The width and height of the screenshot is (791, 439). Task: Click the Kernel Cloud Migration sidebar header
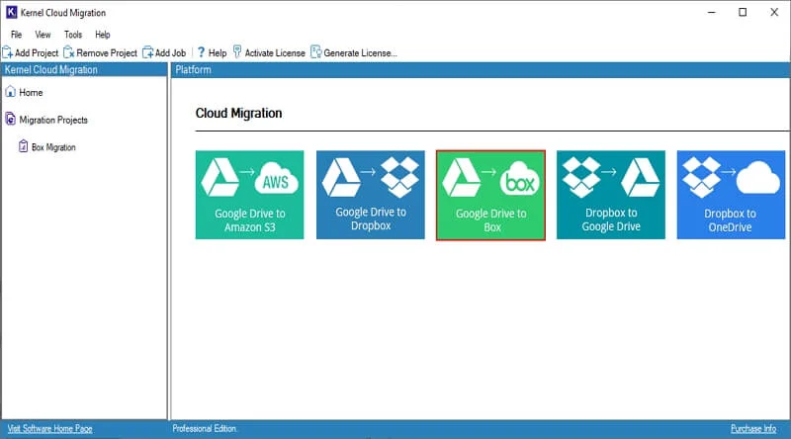point(84,69)
